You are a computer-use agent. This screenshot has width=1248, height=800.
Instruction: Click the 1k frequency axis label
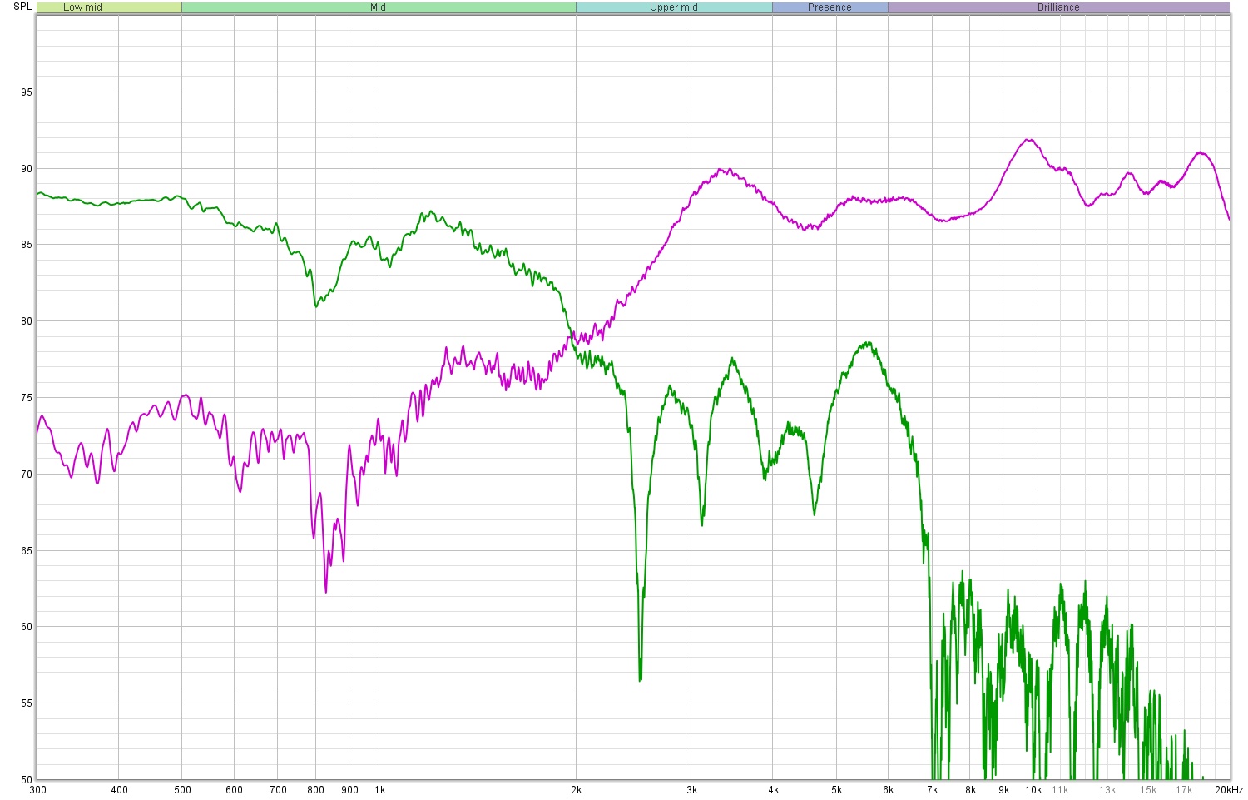(379, 790)
